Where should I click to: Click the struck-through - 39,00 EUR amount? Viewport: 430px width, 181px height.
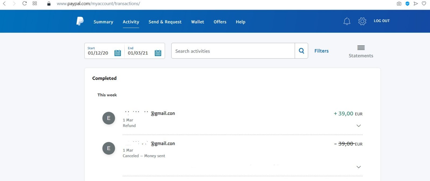[x=348, y=144]
